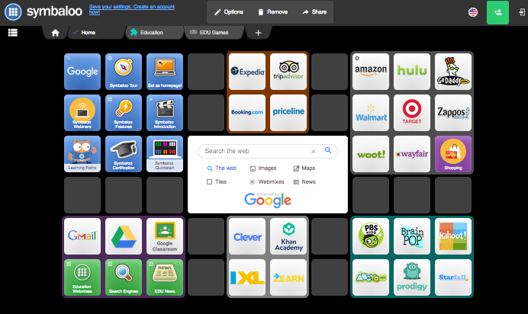Viewport: 528px width, 314px height.
Task: Open the Symbaloo Features tile
Action: 124,113
